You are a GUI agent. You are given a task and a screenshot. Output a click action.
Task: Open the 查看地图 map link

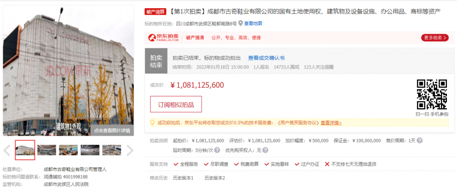pos(253,23)
